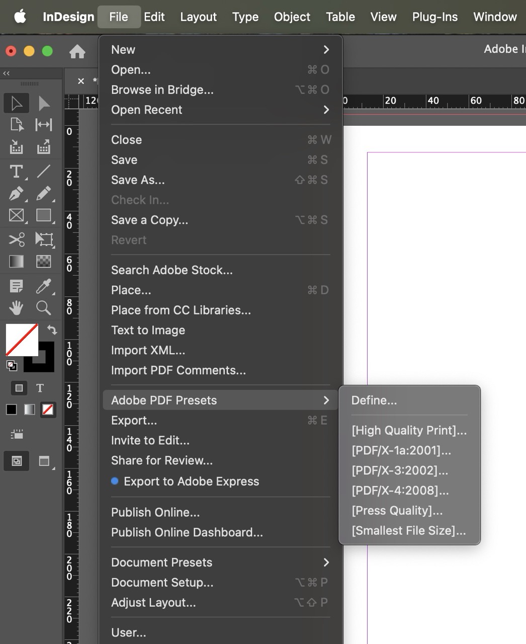Select the Selection tool arrow

click(16, 103)
